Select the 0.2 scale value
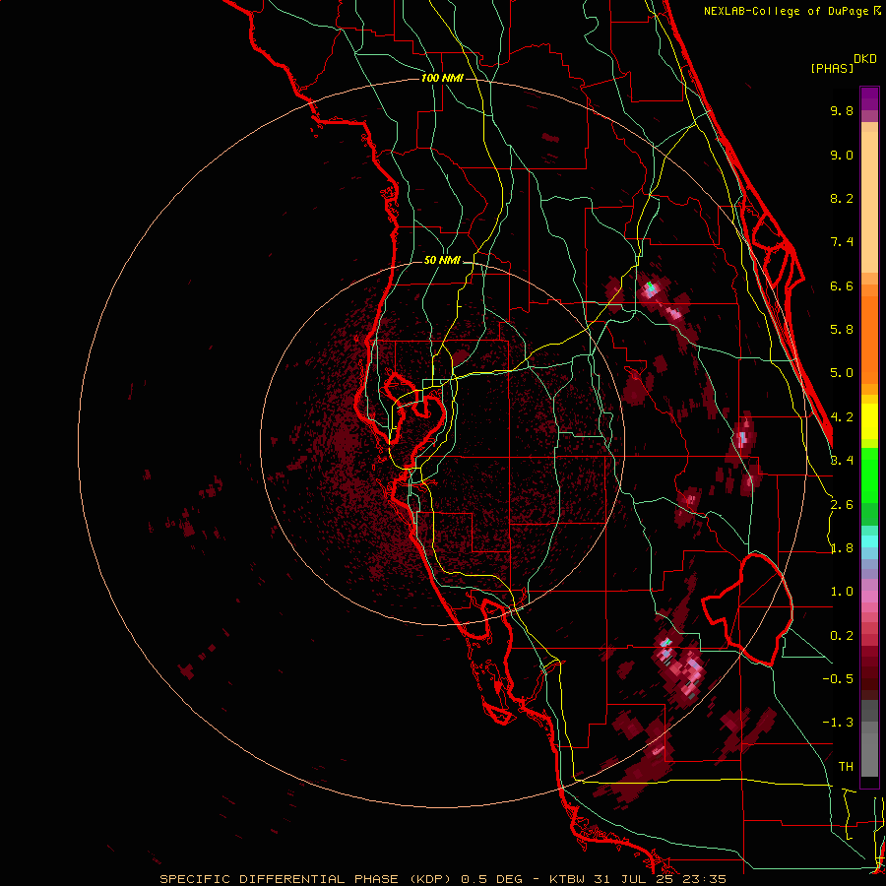886x886 pixels. tap(842, 636)
